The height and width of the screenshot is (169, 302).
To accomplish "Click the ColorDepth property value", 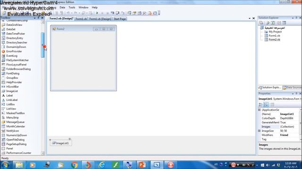I will tap(289, 118).
